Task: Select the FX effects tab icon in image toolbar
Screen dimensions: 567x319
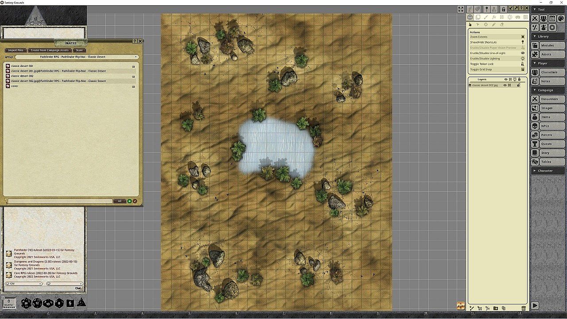Action: 494,17
